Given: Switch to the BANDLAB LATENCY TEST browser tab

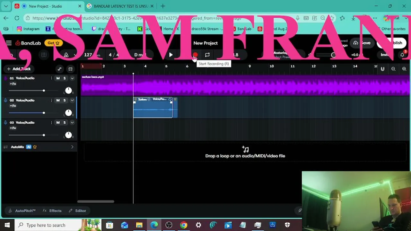Looking at the screenshot, I should tap(120, 6).
